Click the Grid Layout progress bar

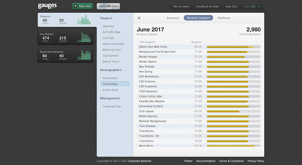[x=233, y=111]
